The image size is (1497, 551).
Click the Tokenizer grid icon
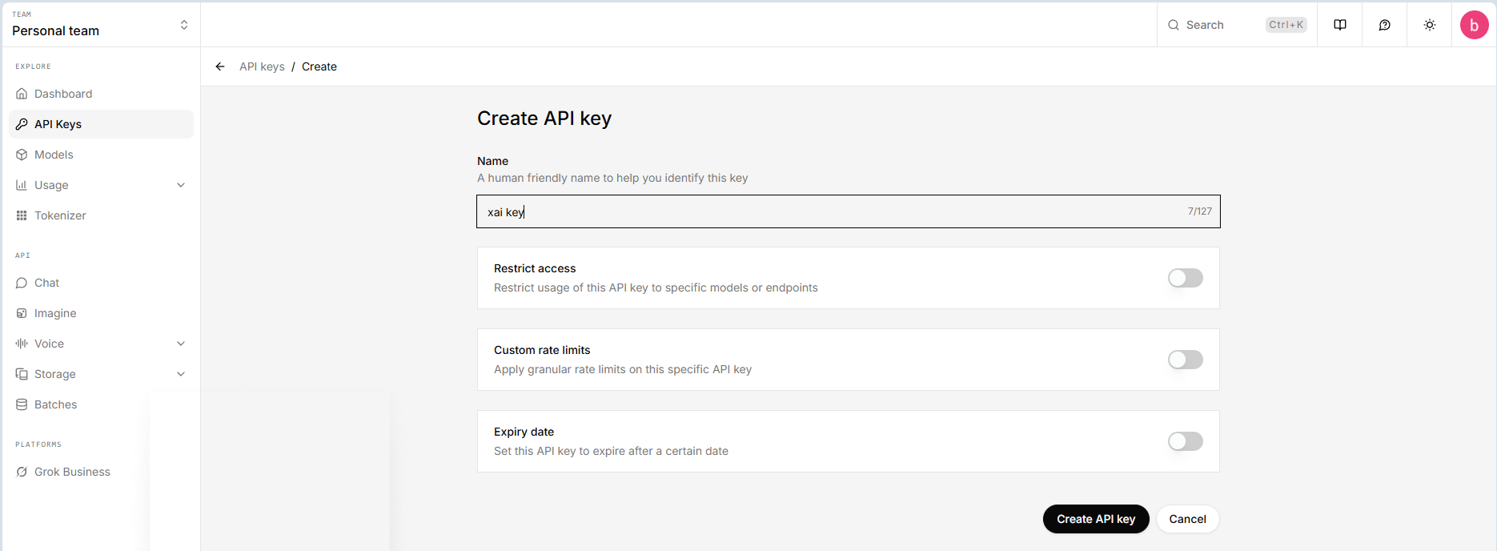pyautogui.click(x=22, y=215)
